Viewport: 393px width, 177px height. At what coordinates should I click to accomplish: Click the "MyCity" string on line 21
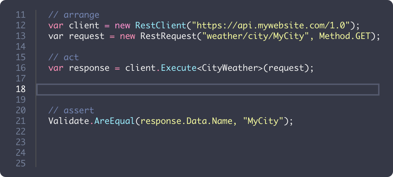pos(263,121)
